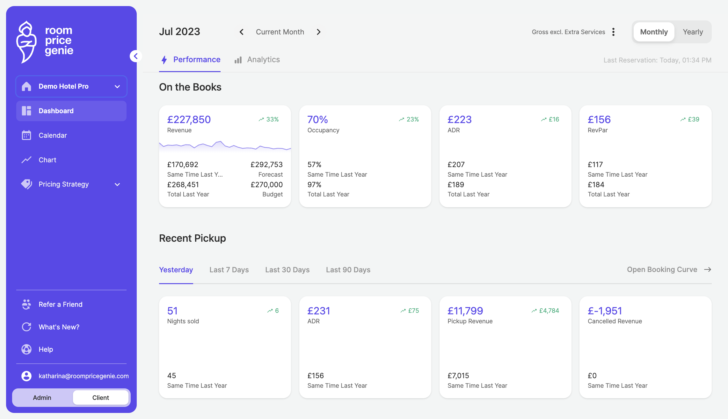Open the Demo Hotel Pro dropdown

(71, 86)
